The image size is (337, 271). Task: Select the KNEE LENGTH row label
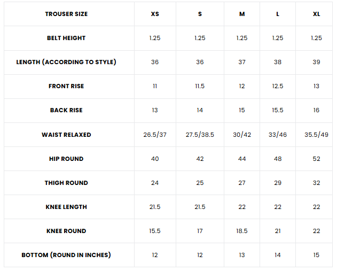(x=66, y=207)
